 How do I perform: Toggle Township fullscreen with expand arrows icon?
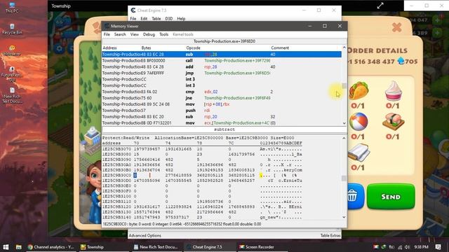coord(380,6)
